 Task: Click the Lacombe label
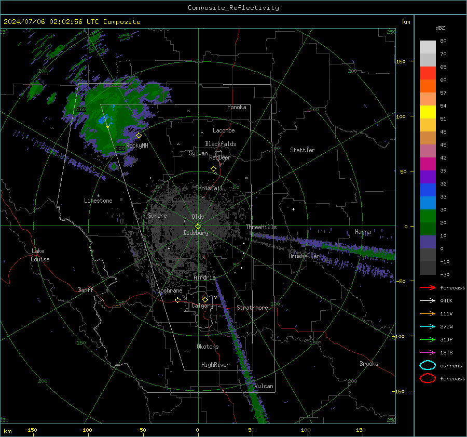(224, 130)
